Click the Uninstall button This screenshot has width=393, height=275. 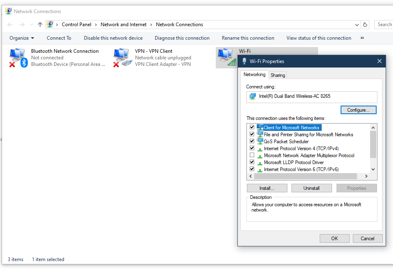(x=312, y=188)
